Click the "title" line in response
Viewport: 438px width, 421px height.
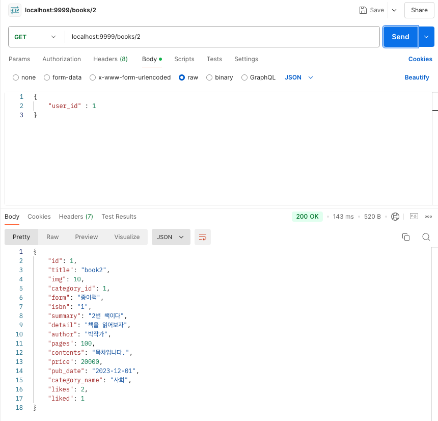79,270
